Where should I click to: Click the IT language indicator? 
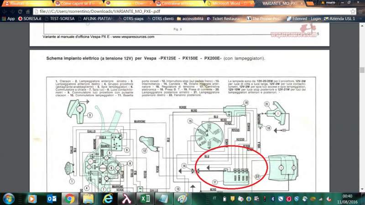214,198
